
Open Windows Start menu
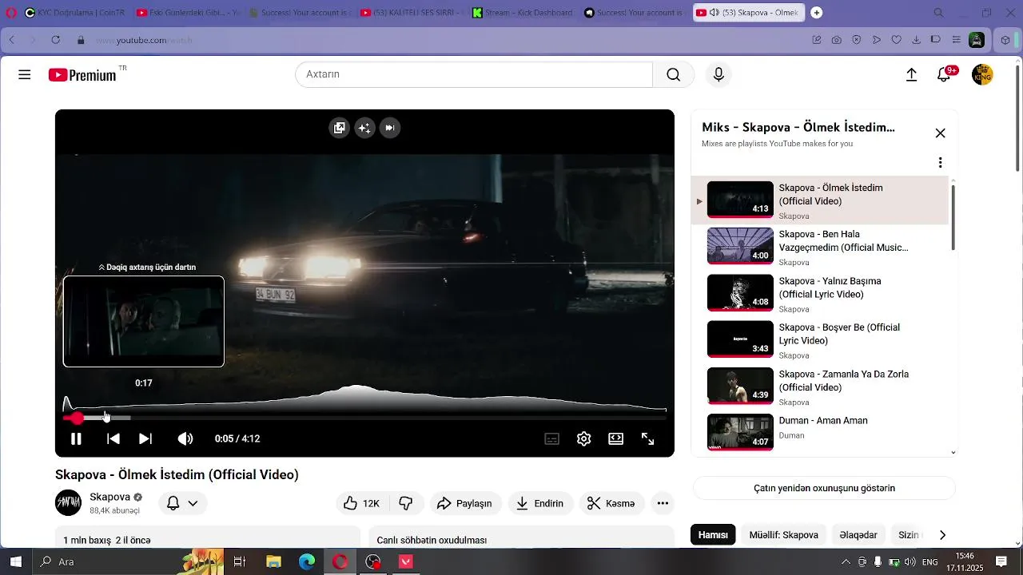15,561
